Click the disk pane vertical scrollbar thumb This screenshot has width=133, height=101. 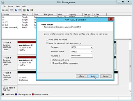pyautogui.click(x=130, y=66)
